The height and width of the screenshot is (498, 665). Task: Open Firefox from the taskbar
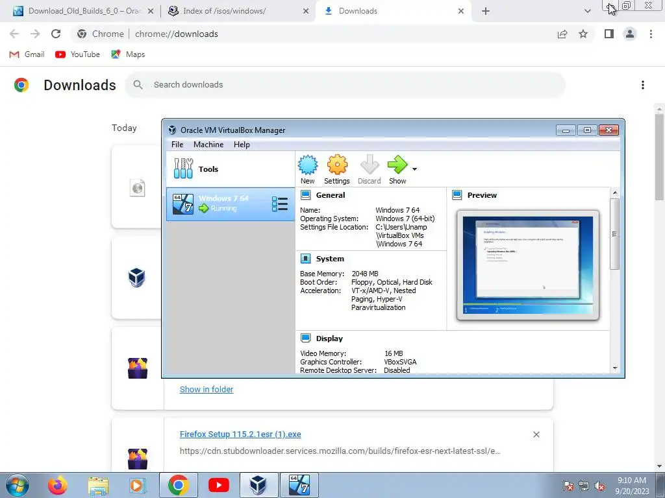[58, 485]
